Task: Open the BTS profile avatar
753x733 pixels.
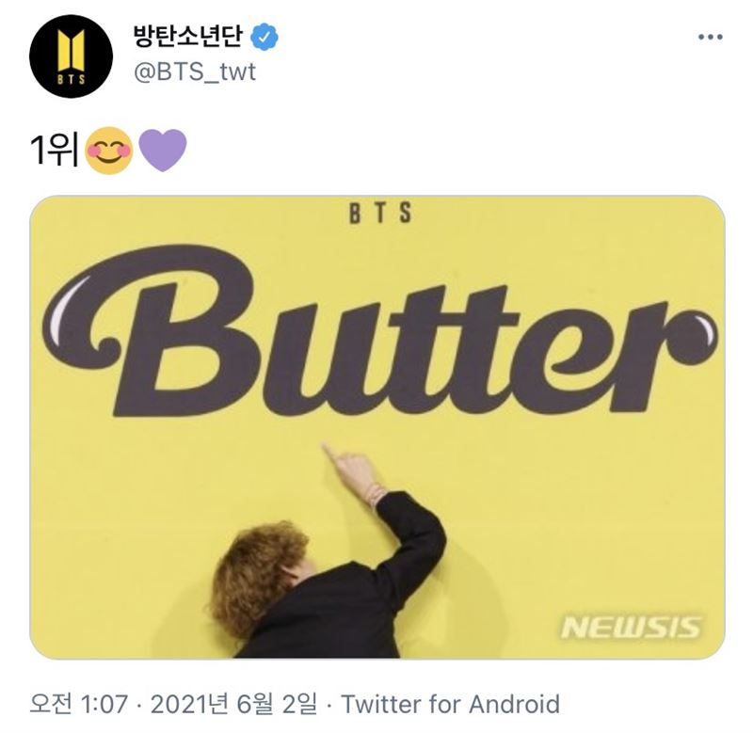Action: 72,56
